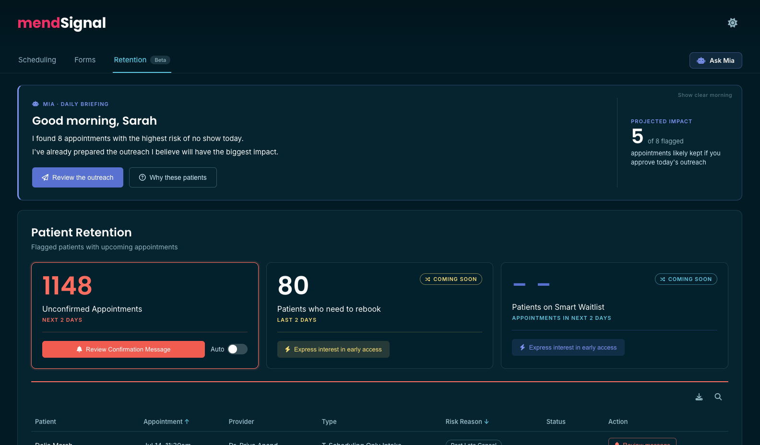Click the Provider column header
This screenshot has width=760, height=445.
[241, 422]
